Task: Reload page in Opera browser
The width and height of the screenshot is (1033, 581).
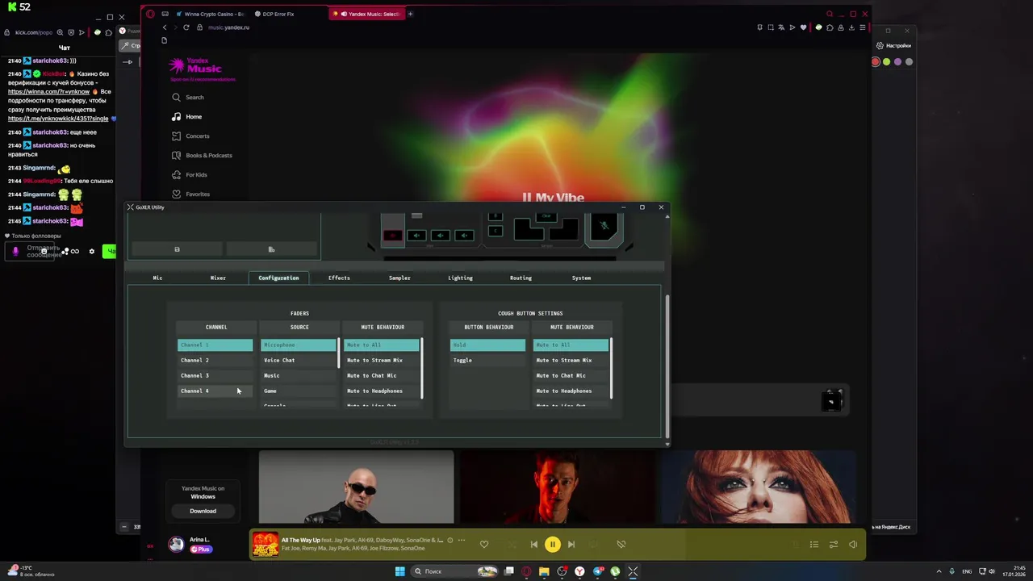Action: (186, 27)
